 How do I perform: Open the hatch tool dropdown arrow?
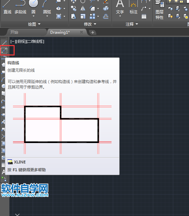[x=64, y=17]
